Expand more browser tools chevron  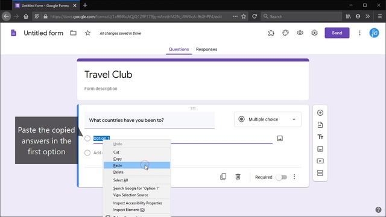[x=367, y=16]
